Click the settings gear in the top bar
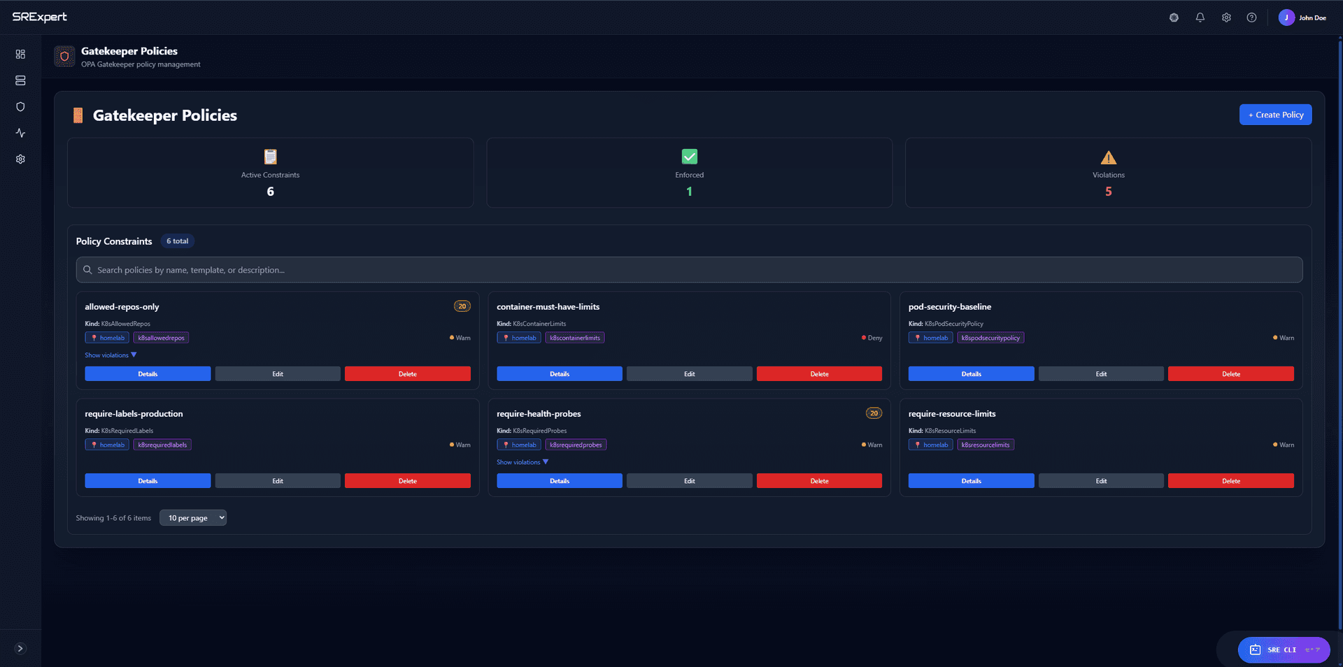This screenshot has height=667, width=1343. point(1226,17)
